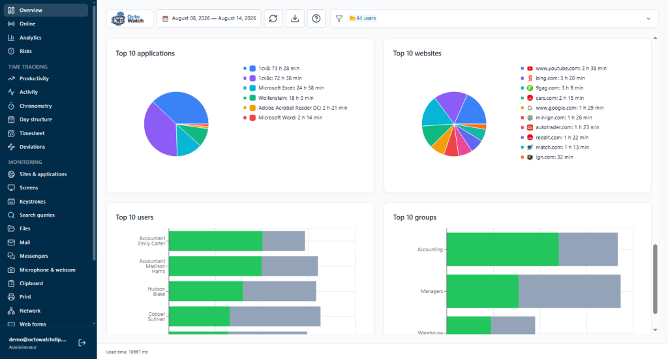This screenshot has height=359, width=668.
Task: Select Analytics menu label
Action: click(30, 37)
